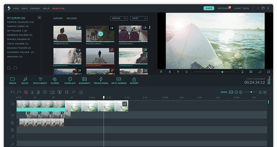Open the Transitions panel
The width and height of the screenshot is (277, 147).
(101, 81)
